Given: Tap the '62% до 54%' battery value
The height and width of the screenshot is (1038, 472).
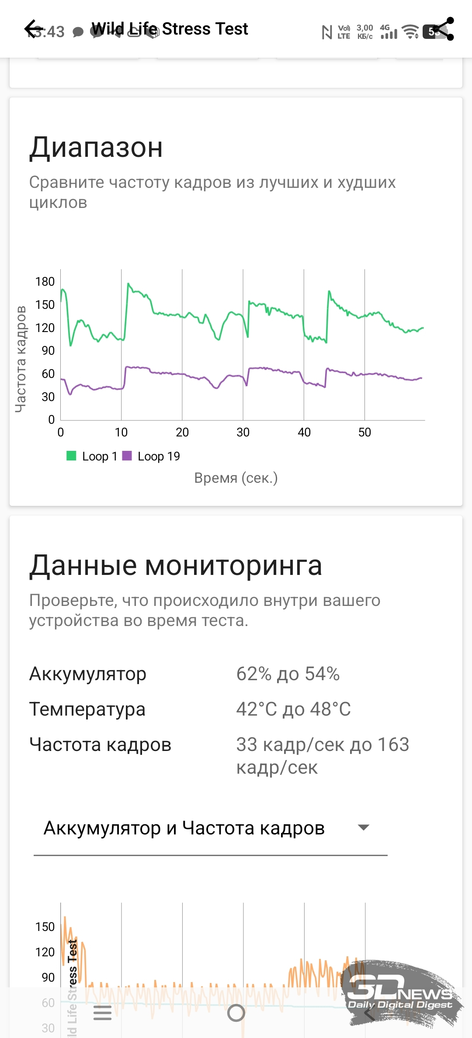Looking at the screenshot, I should click(288, 674).
